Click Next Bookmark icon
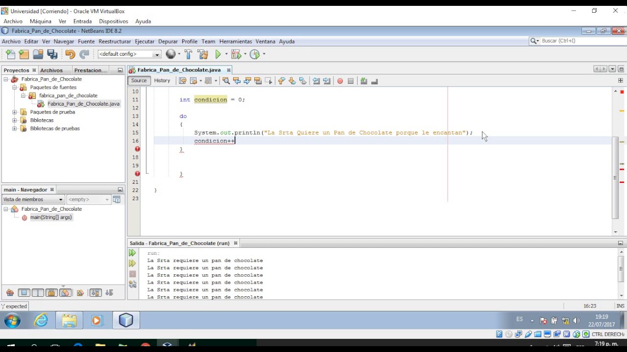The image size is (627, 352). coord(292,81)
